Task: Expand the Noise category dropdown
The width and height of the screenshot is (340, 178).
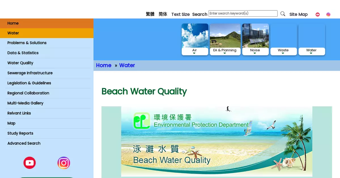Action: [255, 51]
